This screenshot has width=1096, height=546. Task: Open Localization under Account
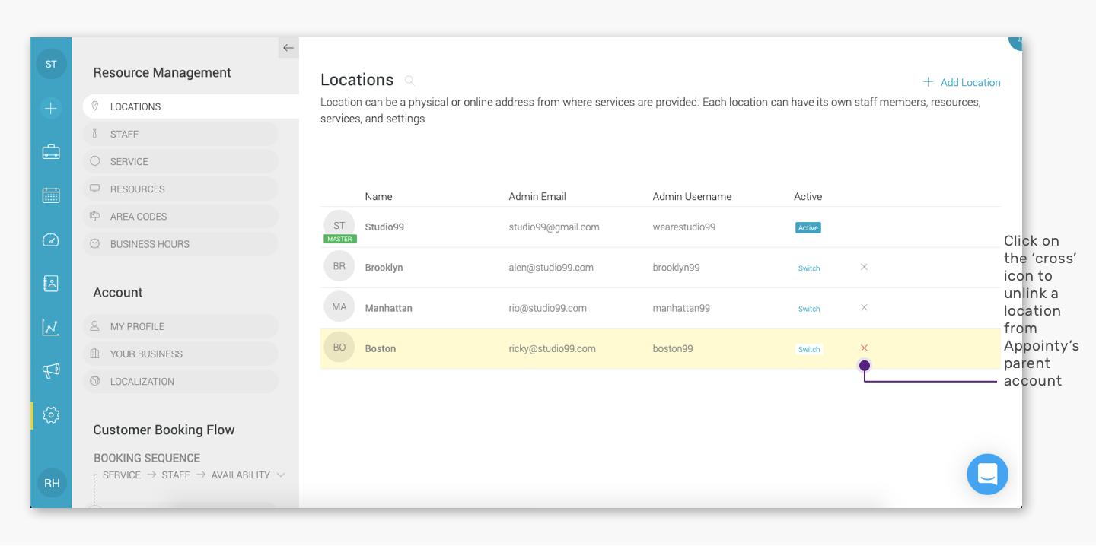point(180,382)
